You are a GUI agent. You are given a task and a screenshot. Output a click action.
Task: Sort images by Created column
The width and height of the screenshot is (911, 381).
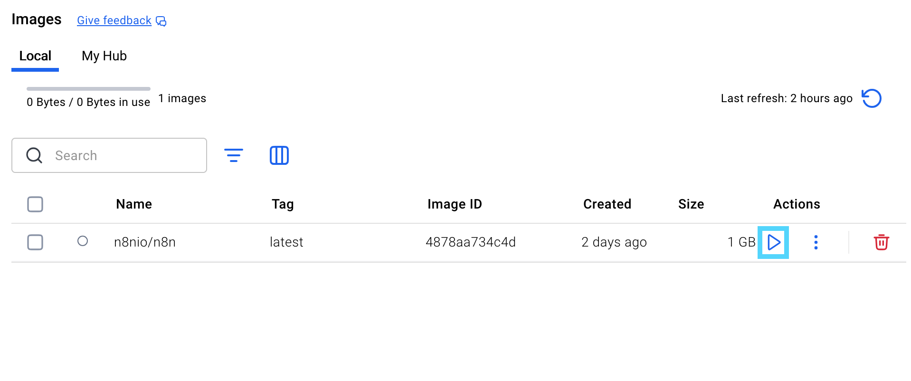pos(607,204)
